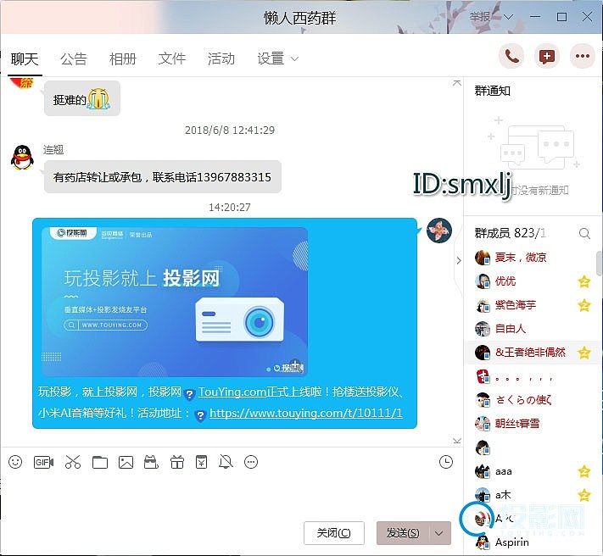Select the screenshot scissors tool
This screenshot has width=603, height=556.
coord(73,462)
